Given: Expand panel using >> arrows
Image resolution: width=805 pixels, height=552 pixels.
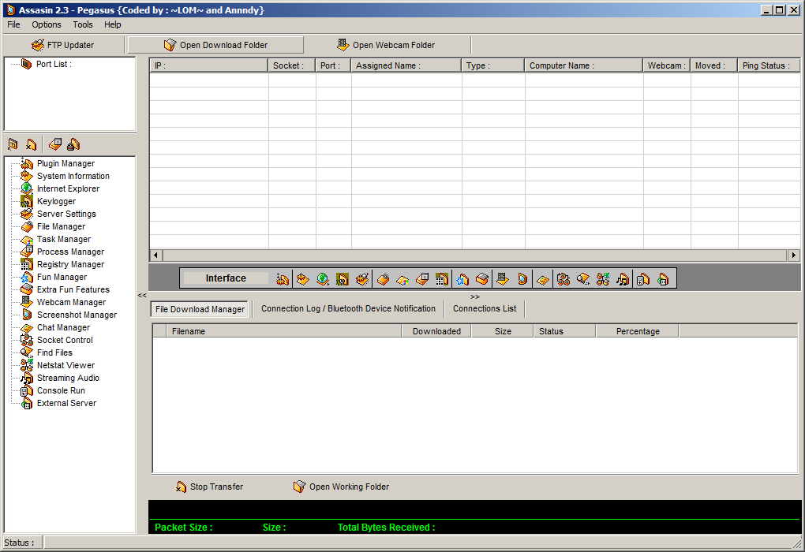Looking at the screenshot, I should point(475,297).
